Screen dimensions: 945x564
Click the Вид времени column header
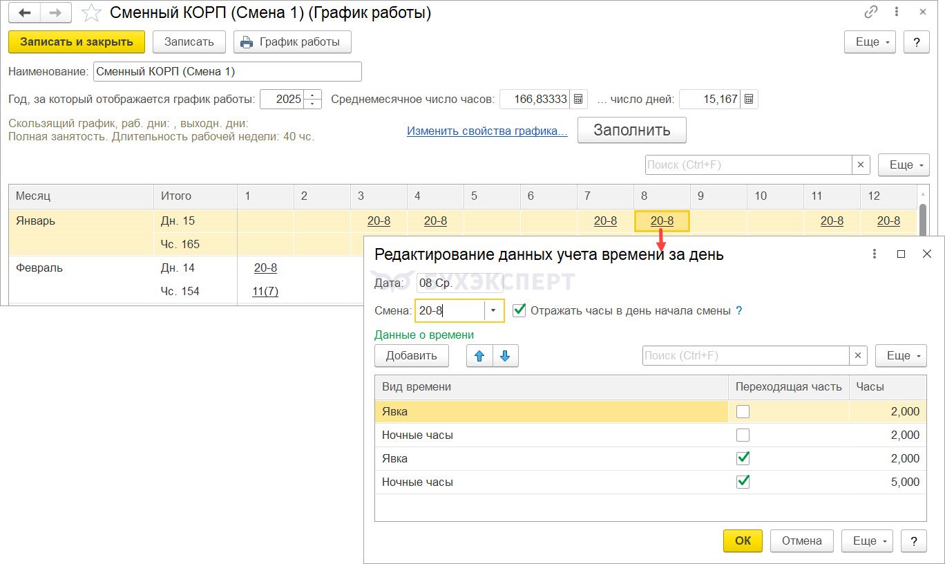(x=551, y=387)
